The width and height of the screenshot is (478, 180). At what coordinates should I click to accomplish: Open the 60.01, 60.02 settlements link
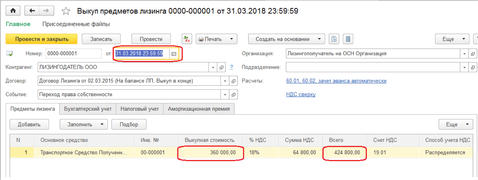click(x=336, y=81)
